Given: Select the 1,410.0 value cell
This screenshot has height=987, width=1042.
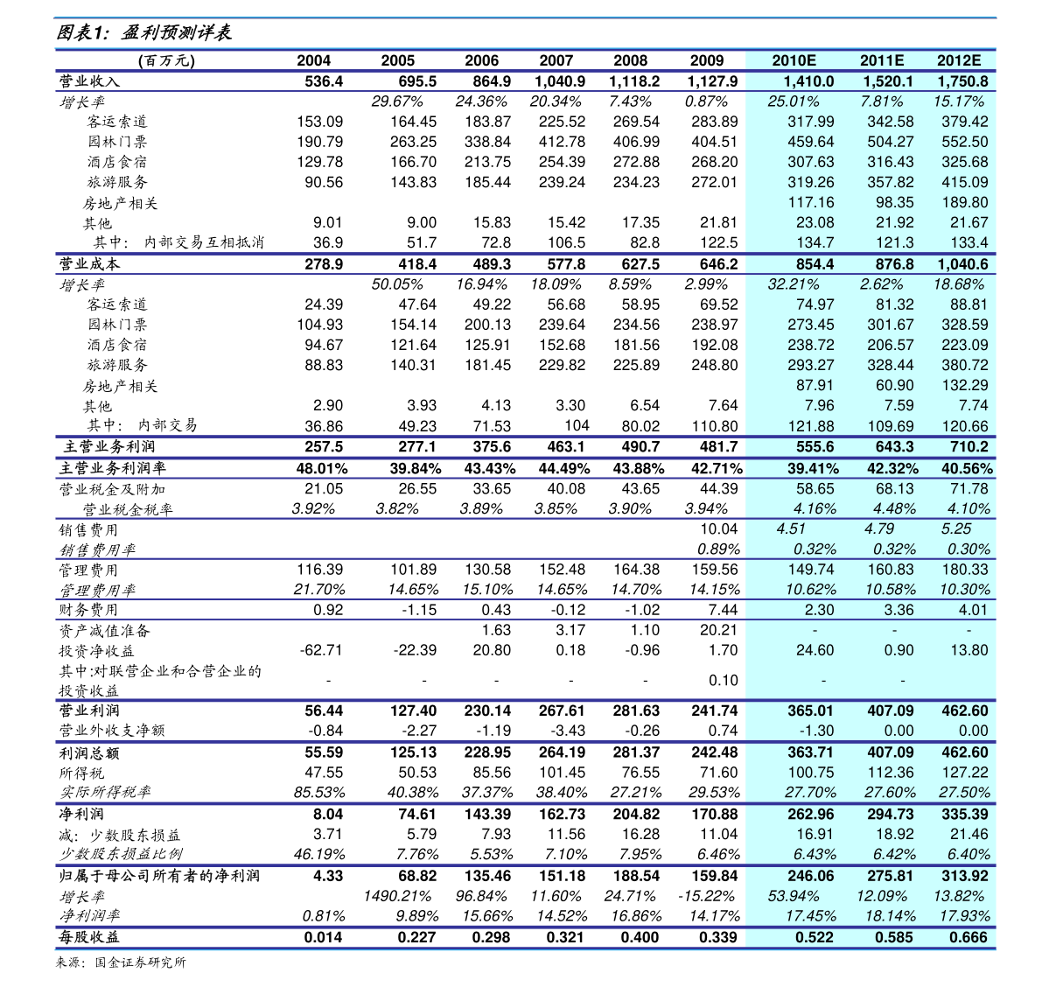Looking at the screenshot, I should tap(808, 81).
